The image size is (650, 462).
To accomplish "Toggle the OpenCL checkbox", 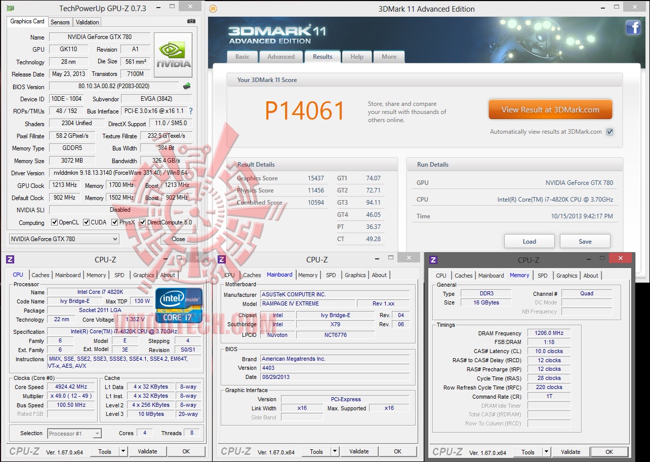I will [55, 222].
